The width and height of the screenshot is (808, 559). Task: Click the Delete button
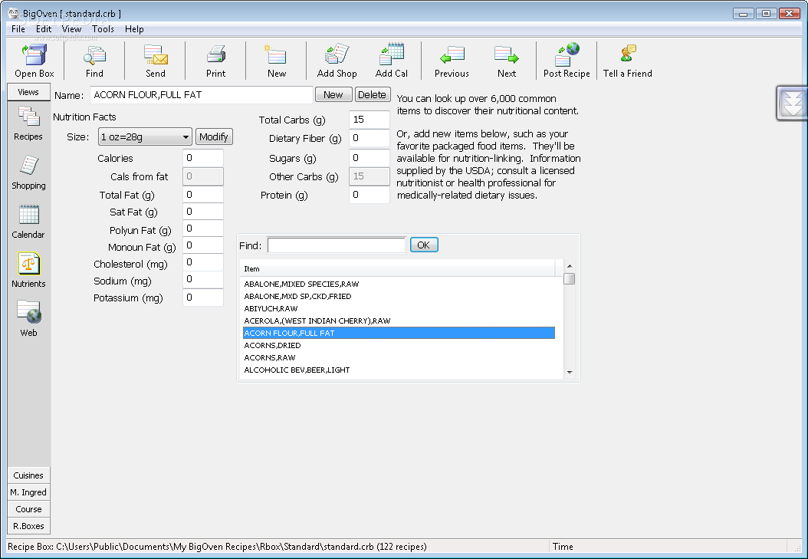point(372,95)
